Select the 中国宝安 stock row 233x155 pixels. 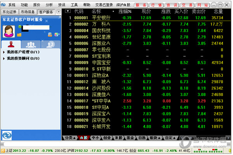click(x=146, y=63)
